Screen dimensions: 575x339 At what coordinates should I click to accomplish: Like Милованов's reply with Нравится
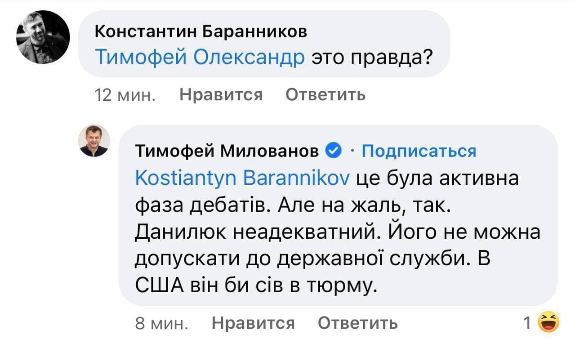(253, 322)
